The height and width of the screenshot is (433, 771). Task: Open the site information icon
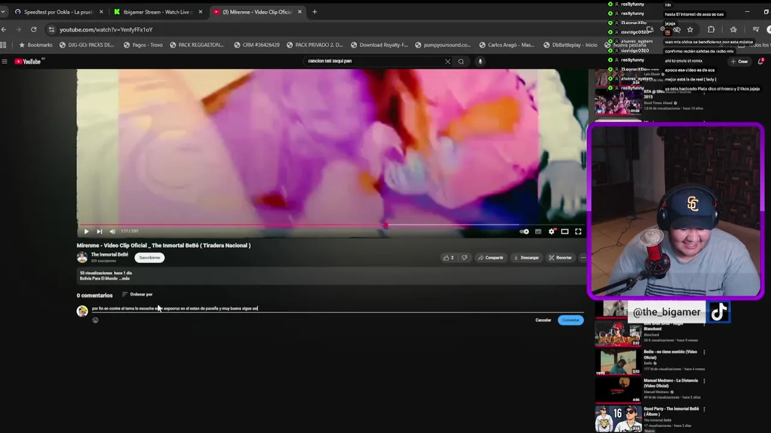pyautogui.click(x=52, y=29)
